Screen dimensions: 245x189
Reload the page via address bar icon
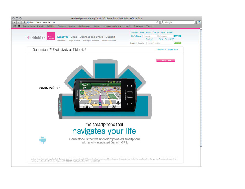(x=157, y=22)
